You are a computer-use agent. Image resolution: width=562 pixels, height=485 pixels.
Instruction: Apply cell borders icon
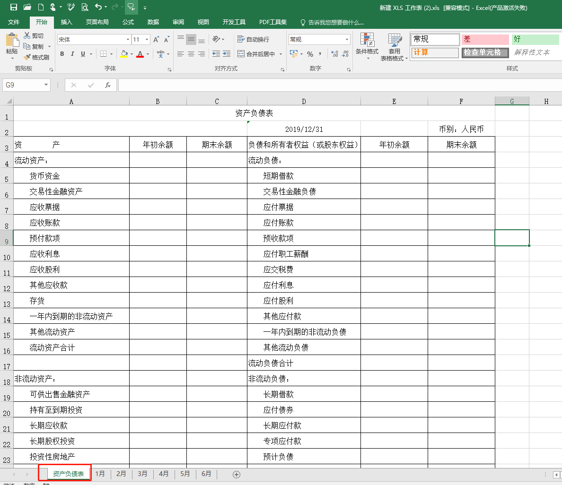click(103, 54)
